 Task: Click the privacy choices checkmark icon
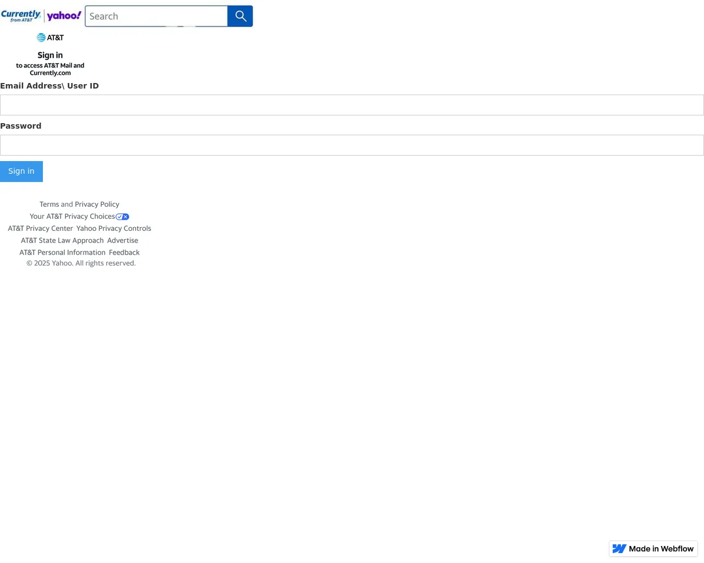point(122,217)
